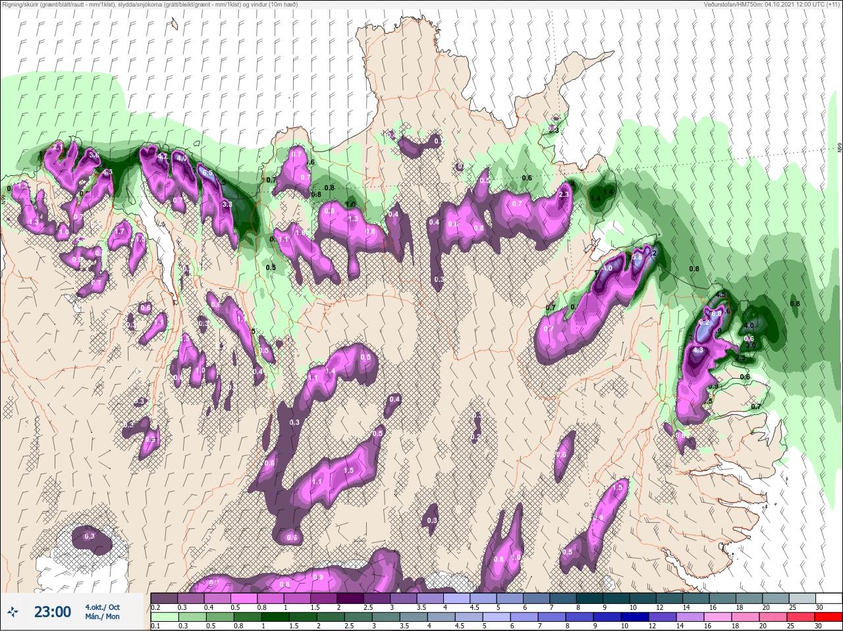
Task: Click the '4.okt./ Oct' date text
Action: point(102,607)
